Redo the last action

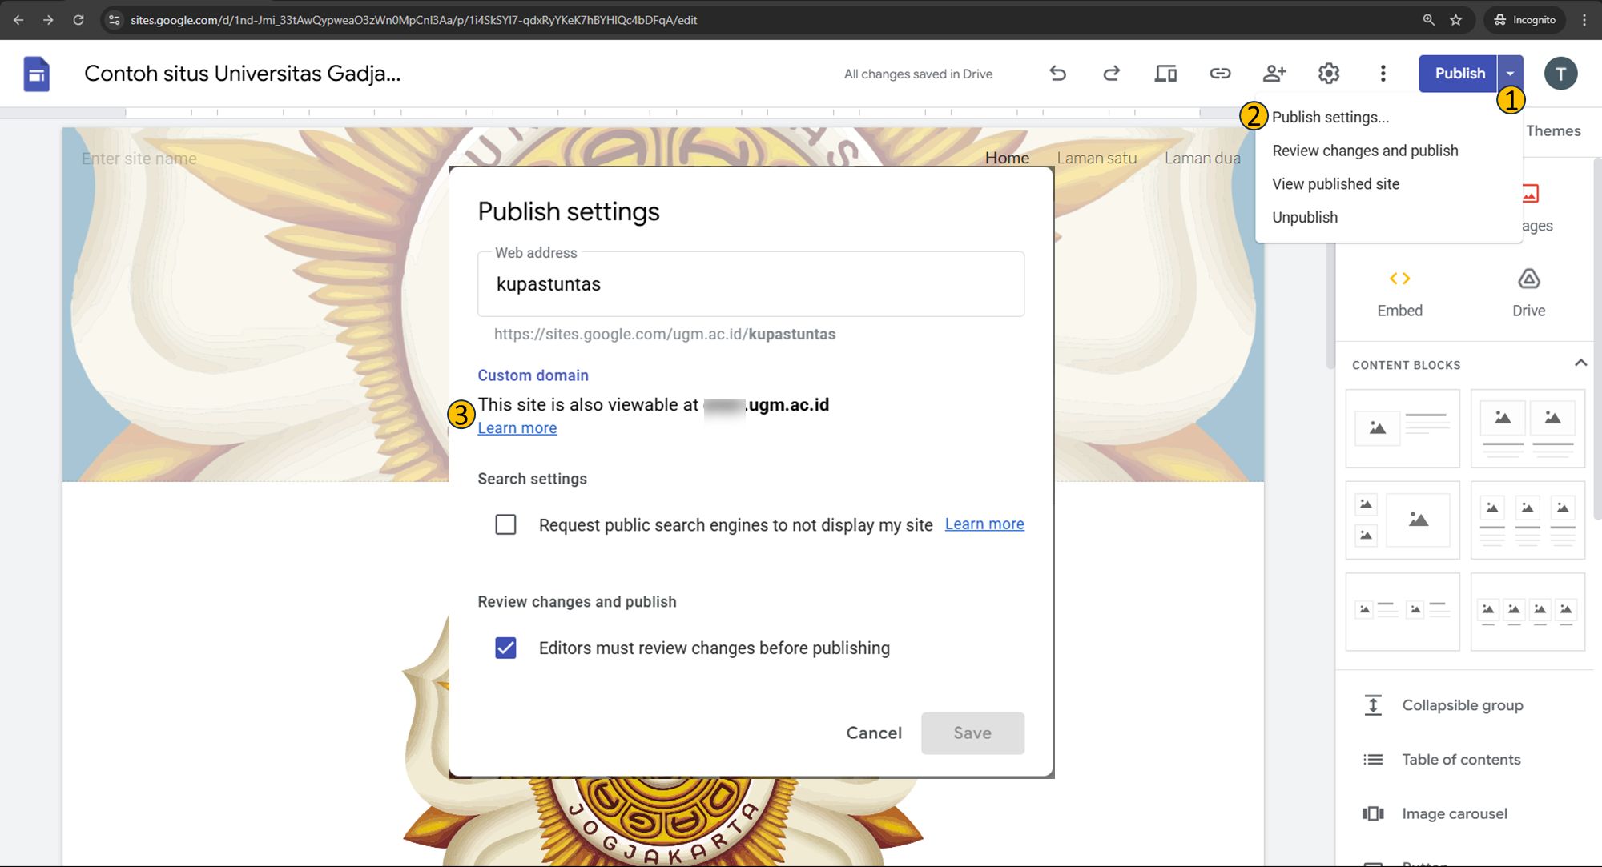[x=1111, y=74]
